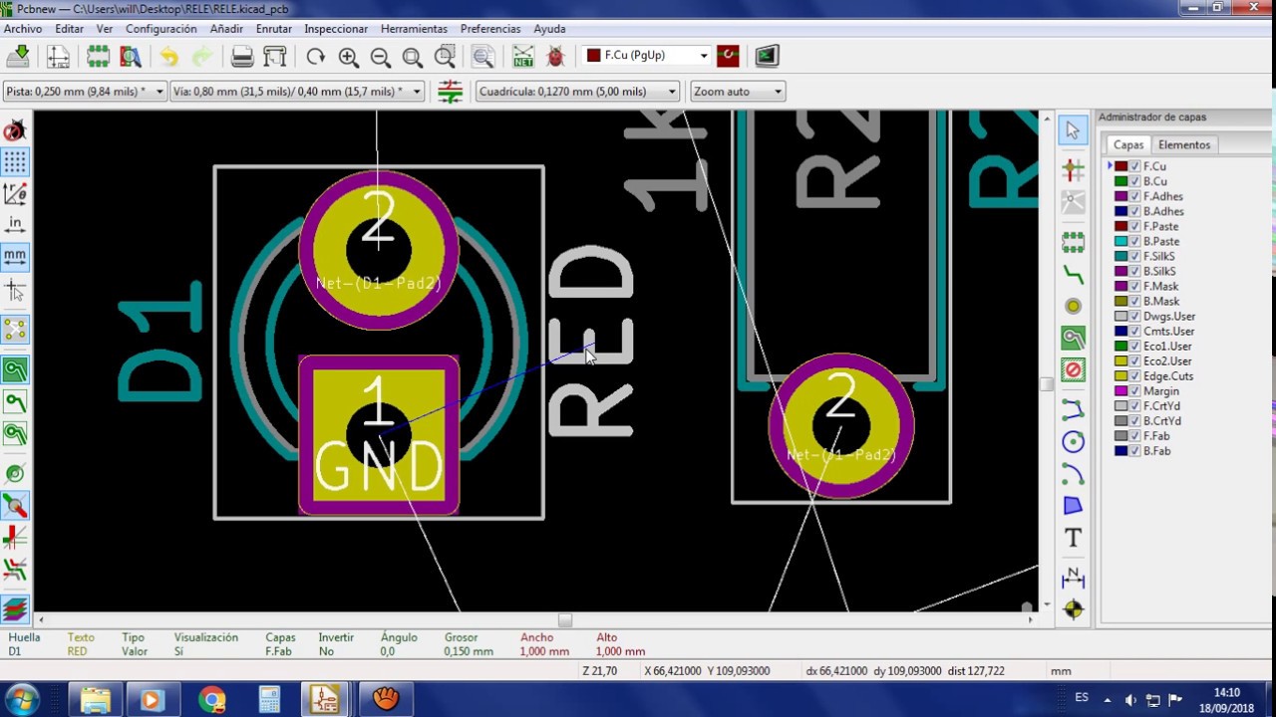The width and height of the screenshot is (1276, 717).
Task: Select the F.CrtYd layer name
Action: [1161, 406]
